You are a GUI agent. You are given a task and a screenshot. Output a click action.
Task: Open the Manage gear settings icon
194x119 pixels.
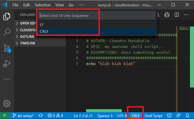coord(7,103)
